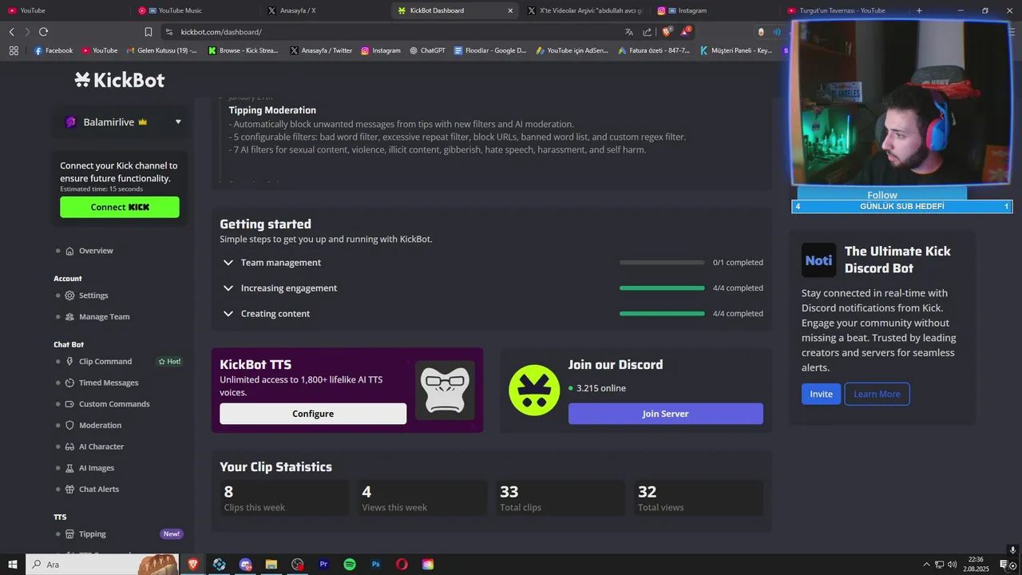1022x575 pixels.
Task: Click the Increasing engagement progress bar
Action: click(x=662, y=288)
